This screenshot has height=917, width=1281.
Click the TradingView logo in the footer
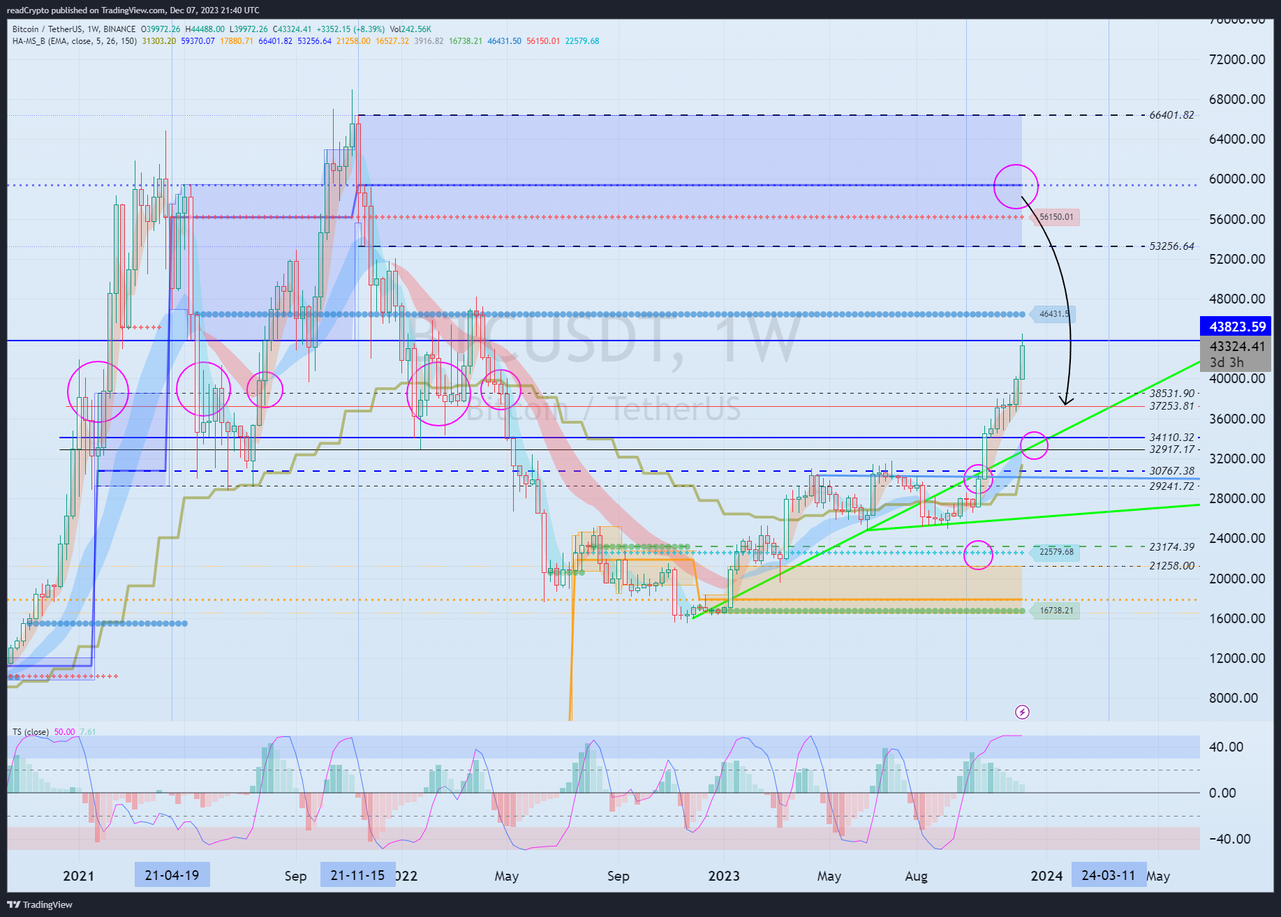point(40,904)
